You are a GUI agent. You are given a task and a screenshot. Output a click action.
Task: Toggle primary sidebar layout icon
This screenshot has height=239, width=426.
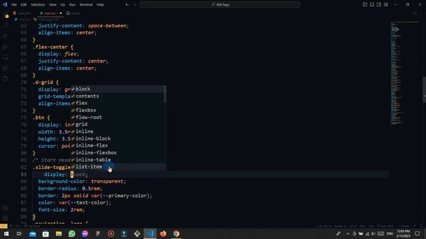(x=365, y=5)
